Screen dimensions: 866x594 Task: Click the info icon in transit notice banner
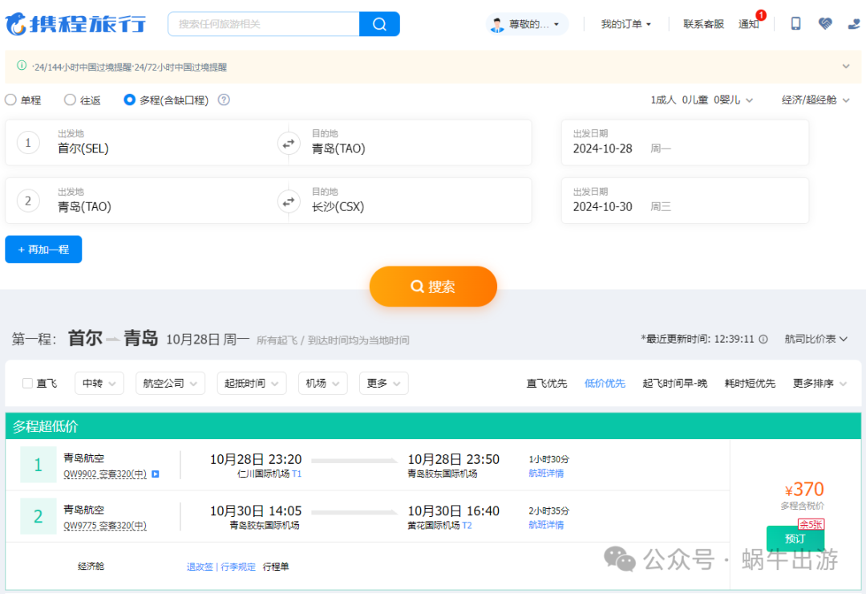point(22,66)
